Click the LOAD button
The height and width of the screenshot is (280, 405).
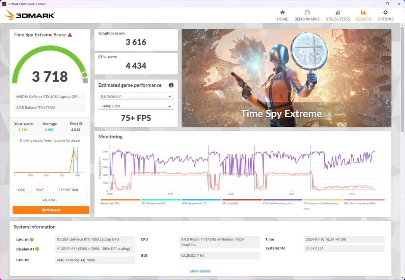(21, 190)
